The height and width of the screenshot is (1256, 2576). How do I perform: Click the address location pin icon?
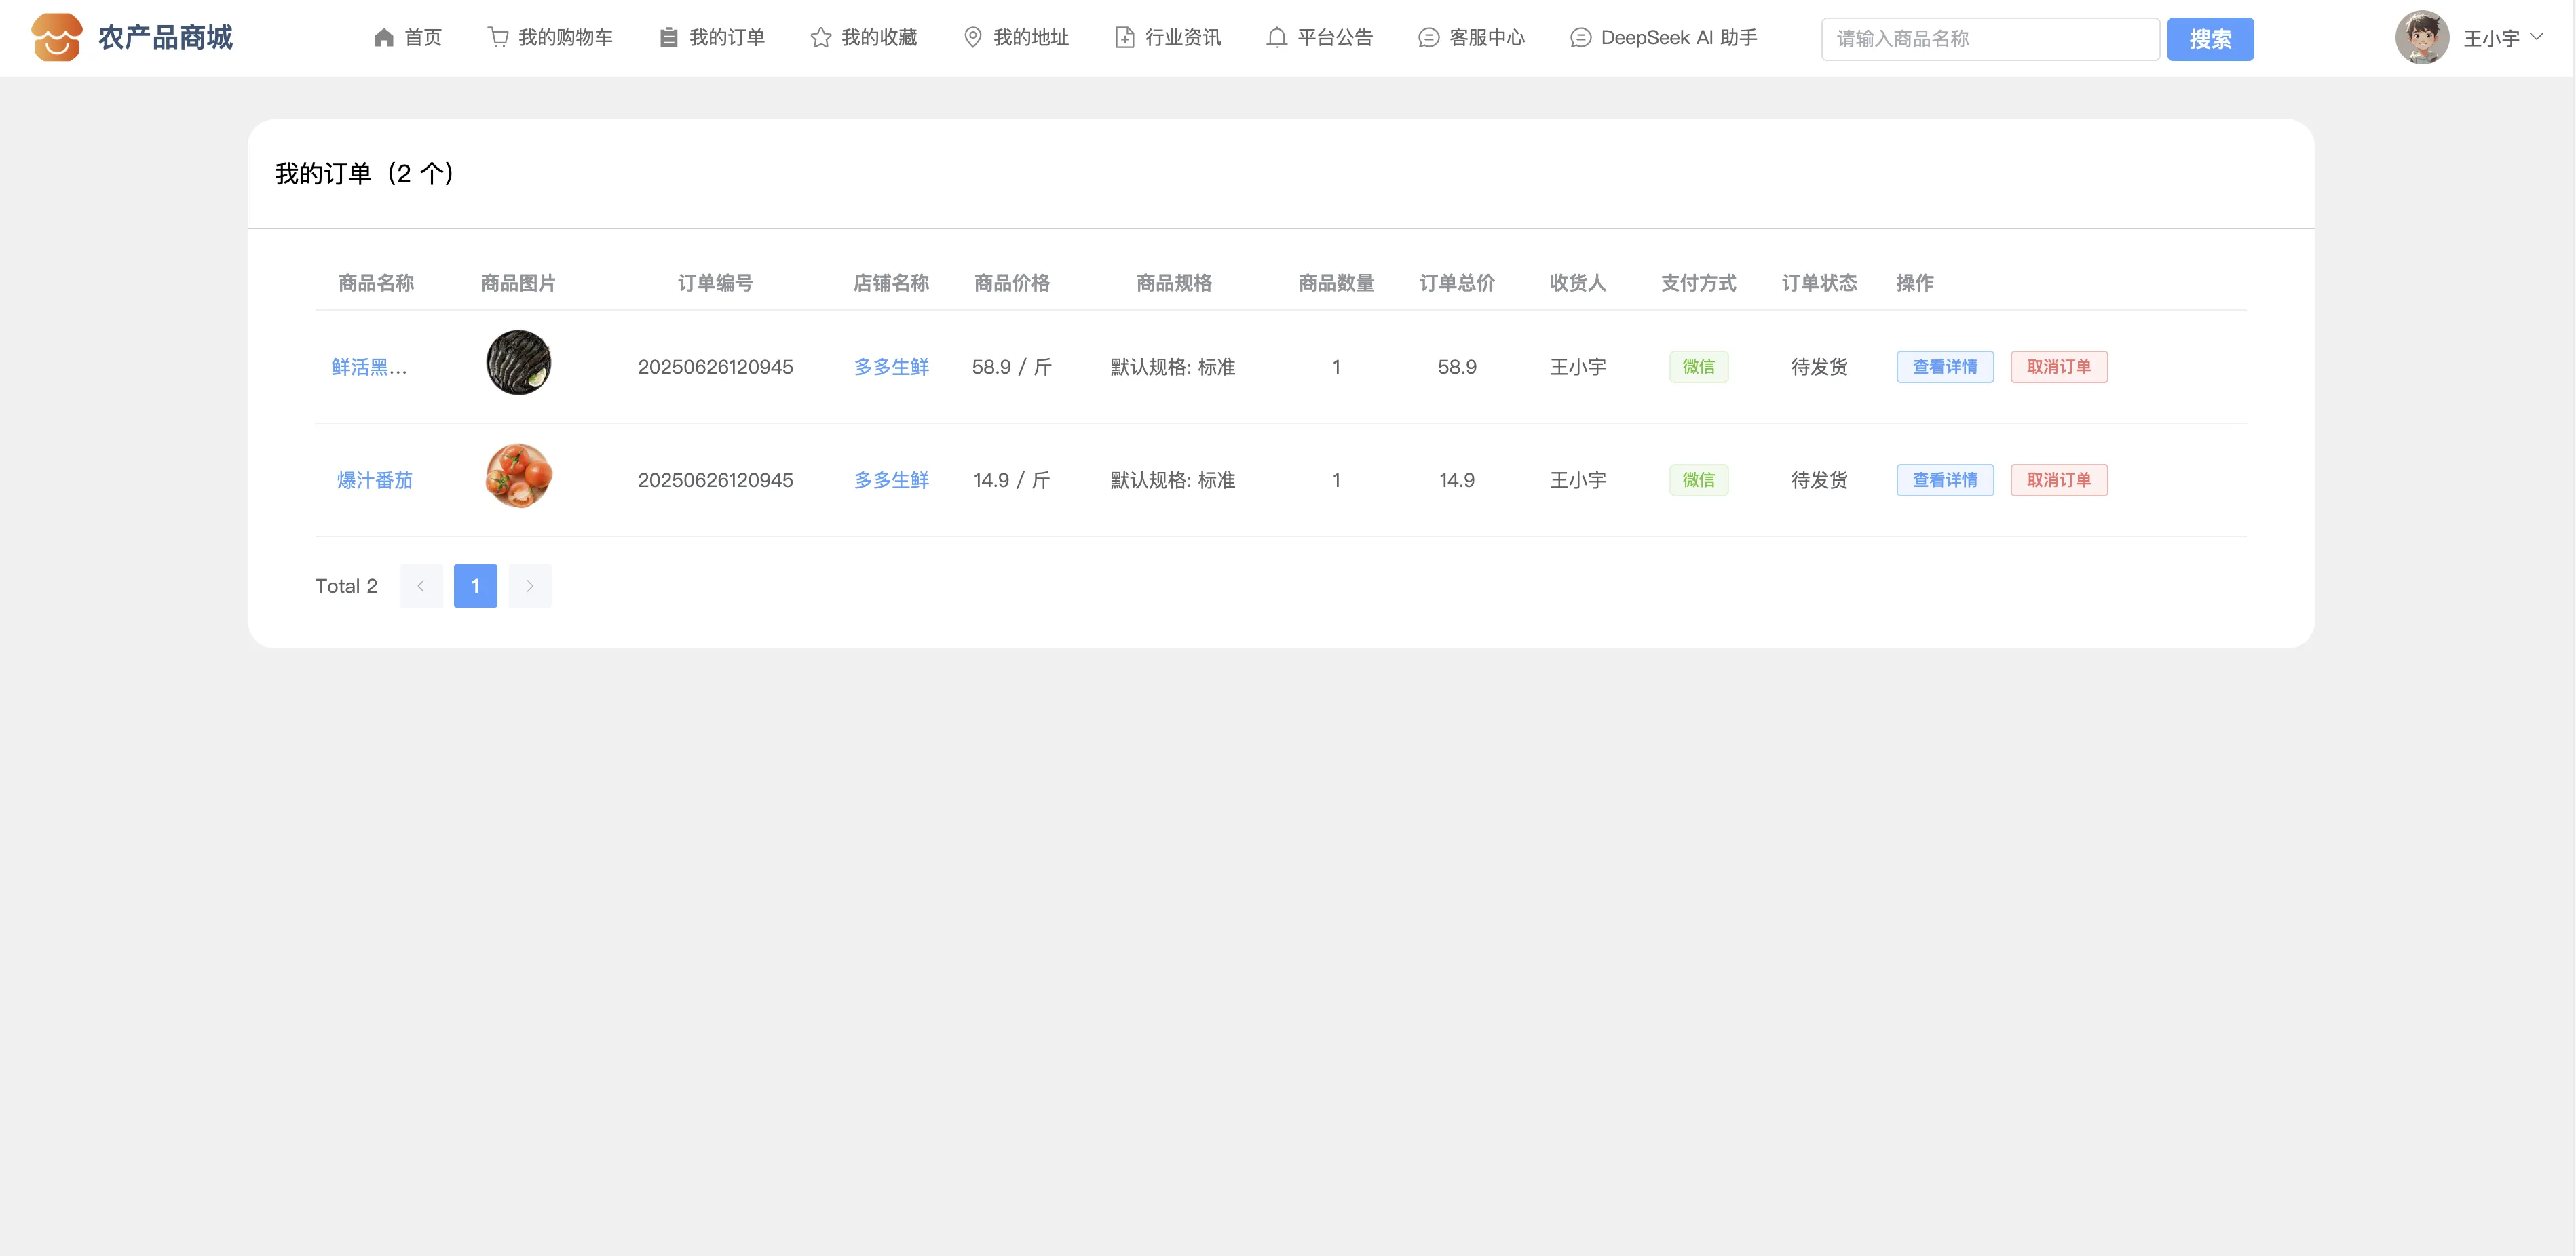(972, 38)
